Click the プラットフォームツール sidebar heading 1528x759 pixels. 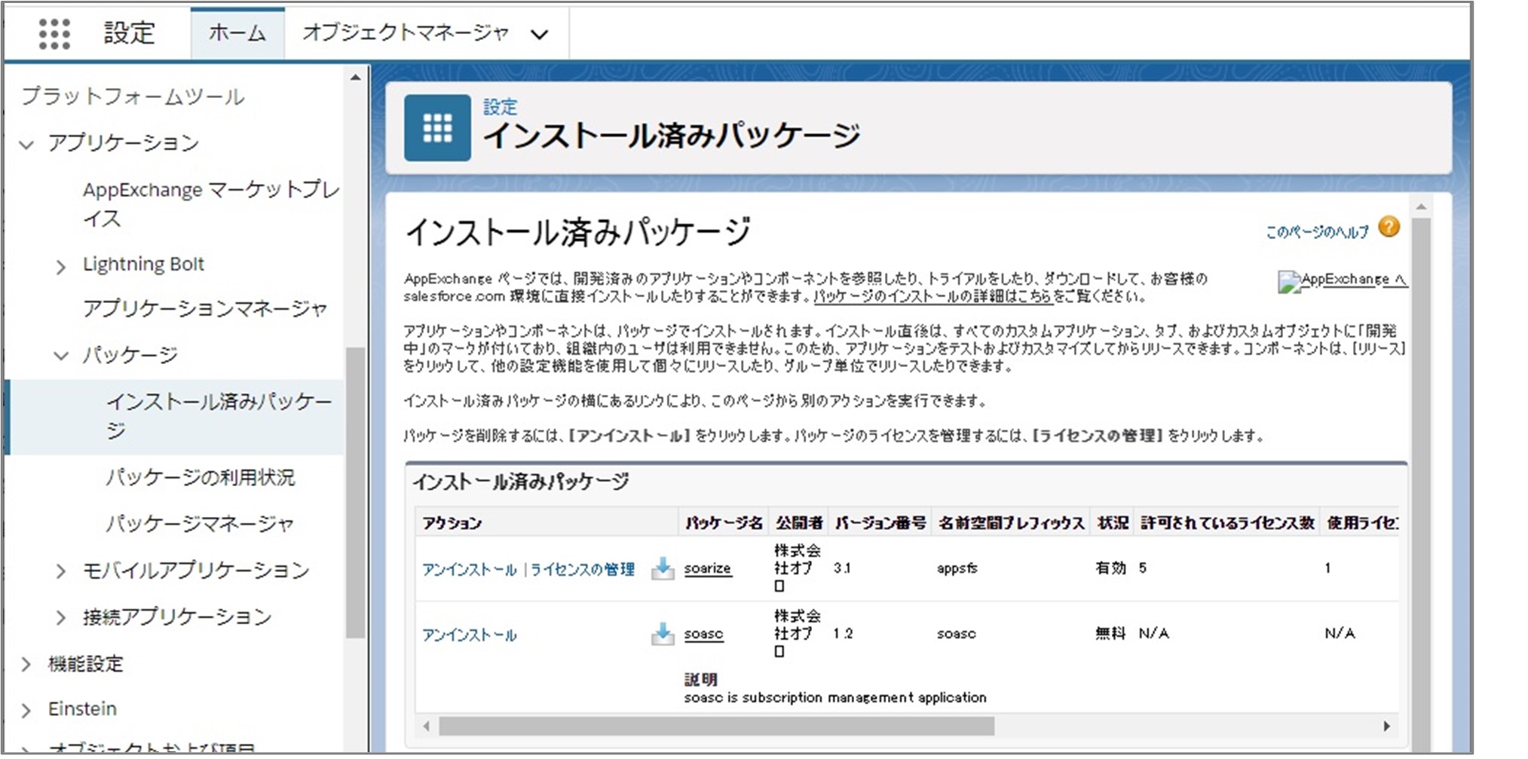tap(133, 96)
